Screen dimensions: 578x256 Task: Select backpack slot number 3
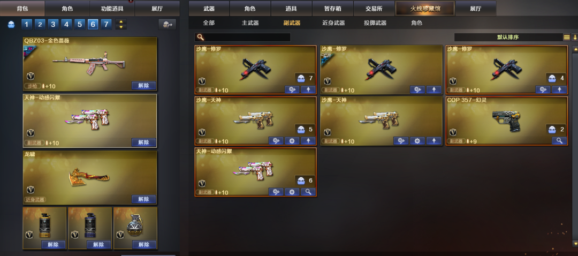point(53,24)
